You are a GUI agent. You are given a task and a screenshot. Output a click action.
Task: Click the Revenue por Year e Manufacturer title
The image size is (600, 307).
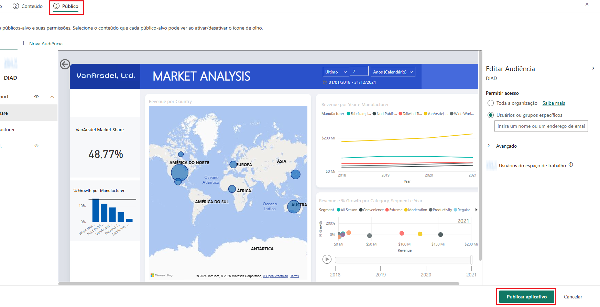tap(355, 105)
